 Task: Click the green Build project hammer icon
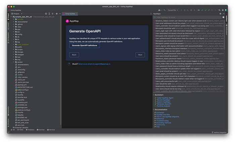[x=164, y=10]
